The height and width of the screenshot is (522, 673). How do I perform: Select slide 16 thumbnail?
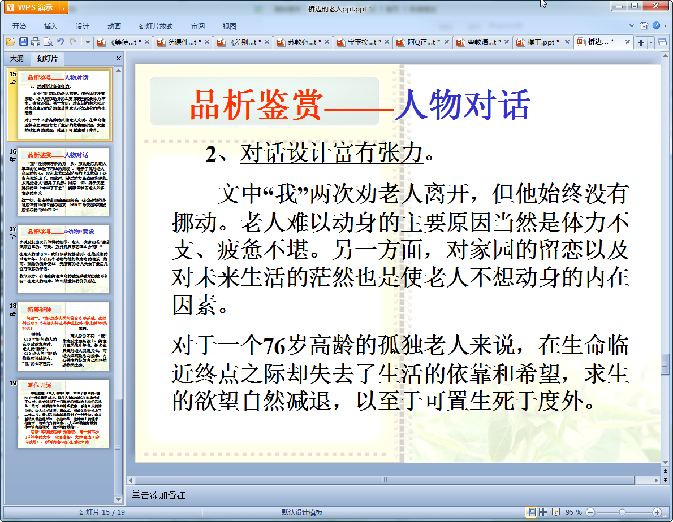pyautogui.click(x=64, y=182)
